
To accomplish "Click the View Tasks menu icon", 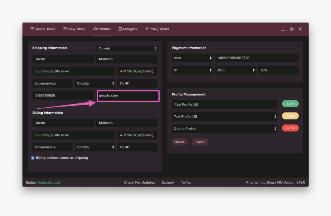I will coord(65,29).
